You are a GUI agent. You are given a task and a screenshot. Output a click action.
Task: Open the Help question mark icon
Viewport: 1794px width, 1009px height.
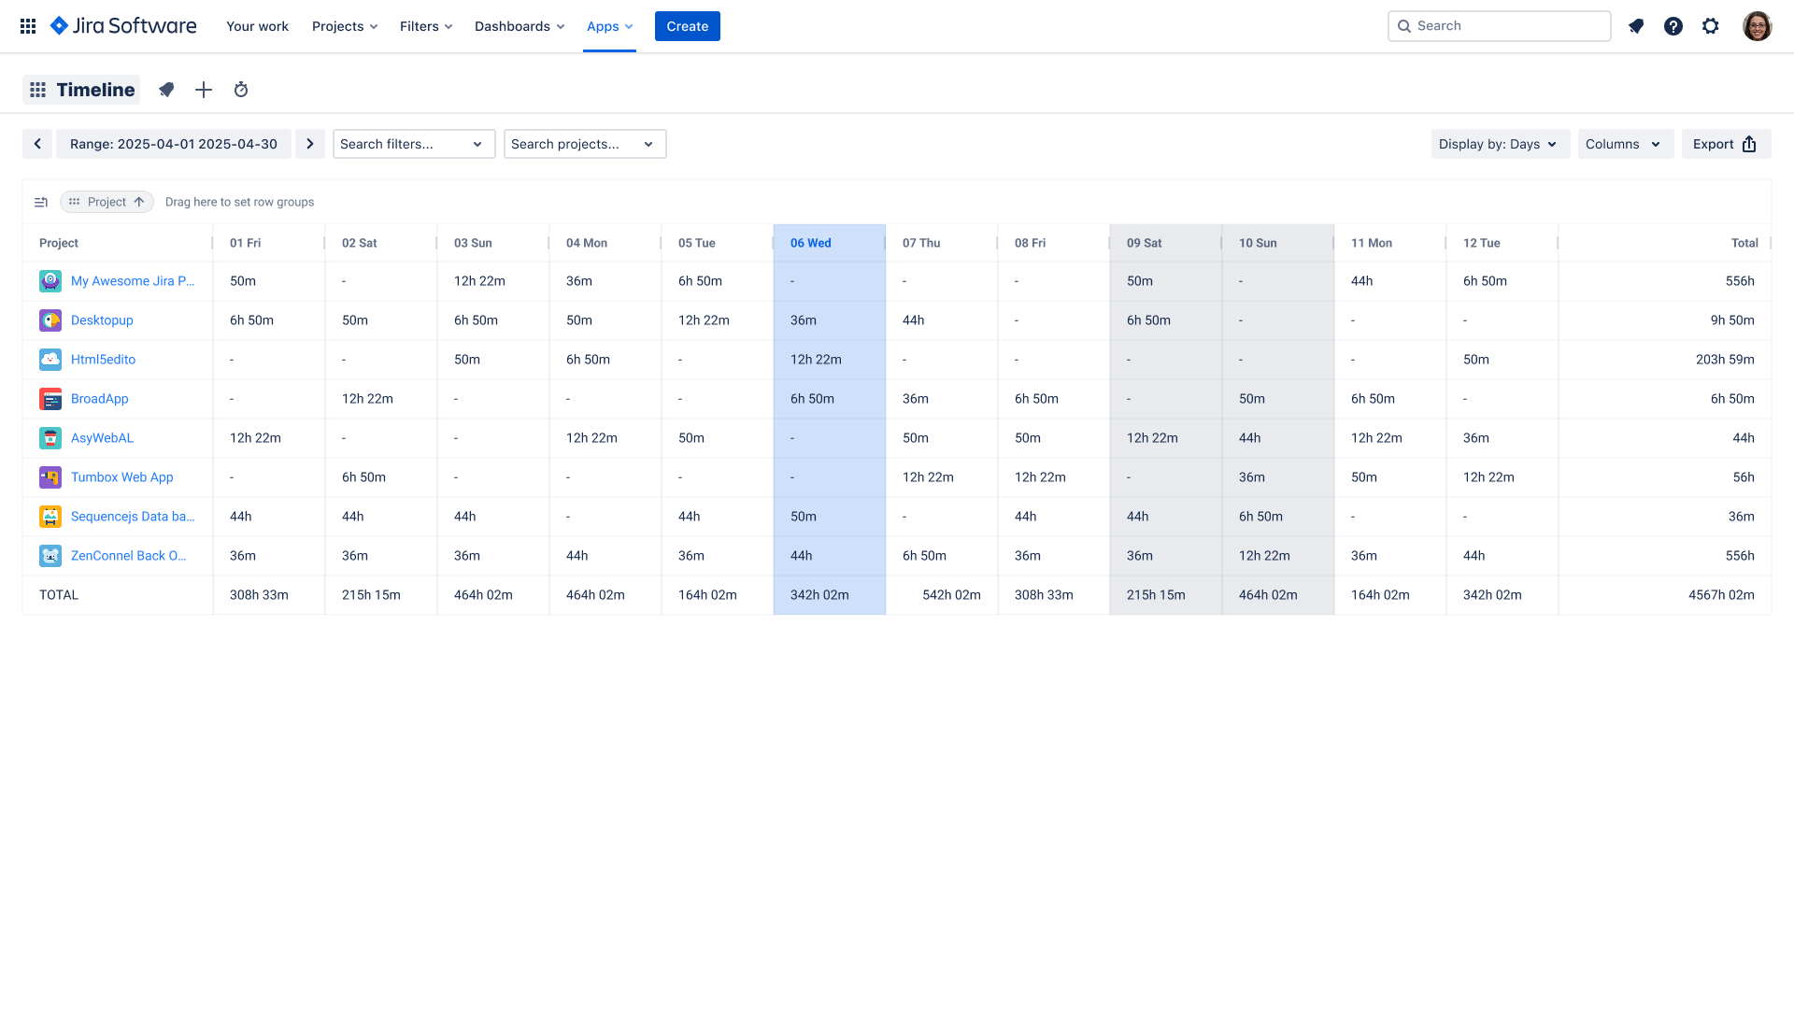point(1673,26)
